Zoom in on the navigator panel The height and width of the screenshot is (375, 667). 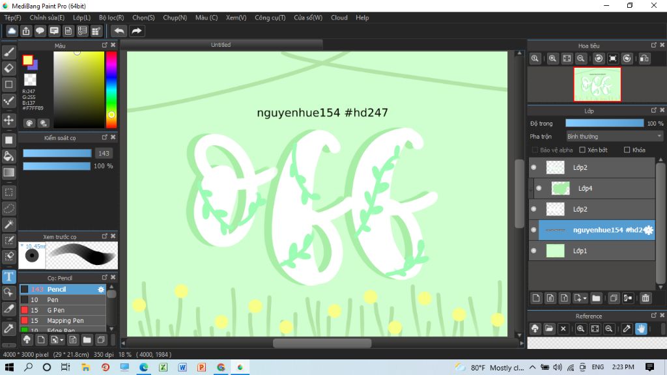(552, 59)
